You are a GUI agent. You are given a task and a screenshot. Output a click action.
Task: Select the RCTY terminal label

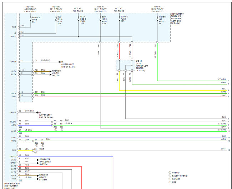[13, 74]
